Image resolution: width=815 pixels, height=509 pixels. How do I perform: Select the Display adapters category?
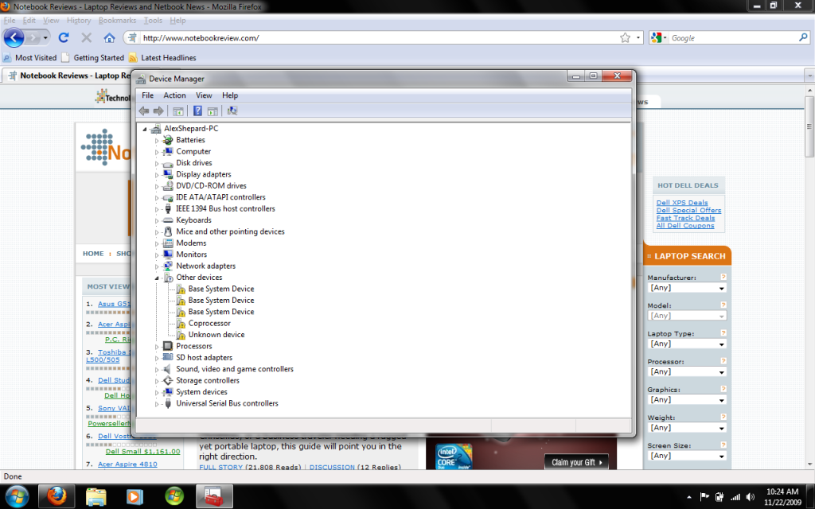(203, 174)
